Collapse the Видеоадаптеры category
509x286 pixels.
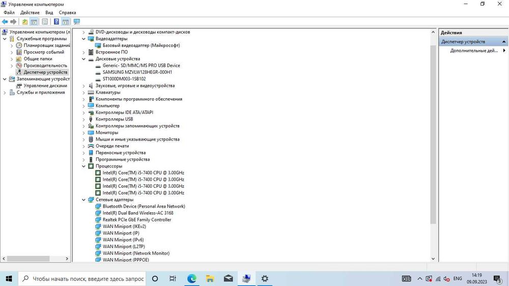click(x=84, y=39)
